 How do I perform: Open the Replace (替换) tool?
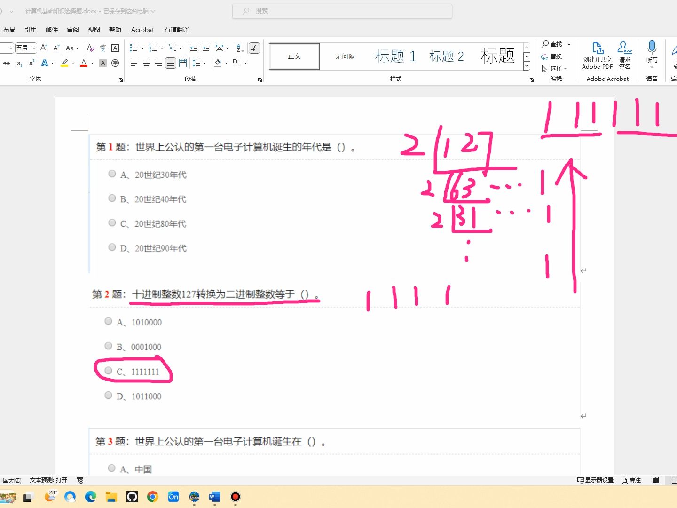[x=556, y=56]
